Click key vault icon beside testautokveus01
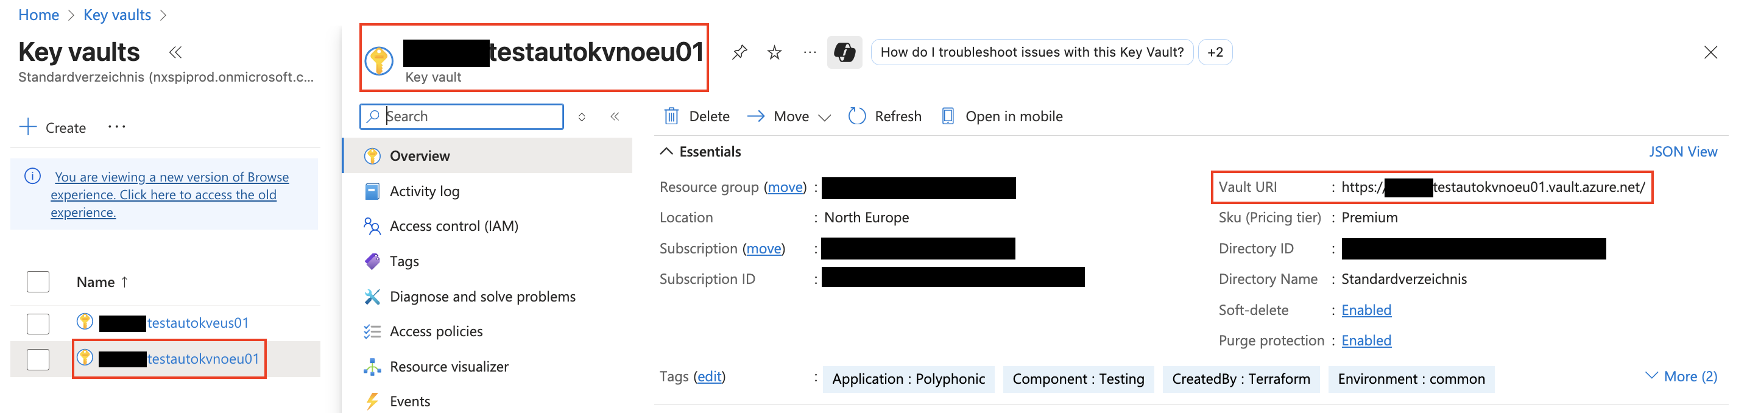Image resolution: width=1747 pixels, height=413 pixels. click(85, 322)
